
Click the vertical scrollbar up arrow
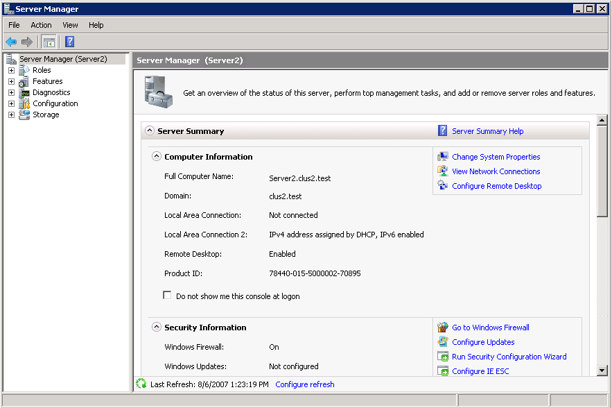coord(602,120)
